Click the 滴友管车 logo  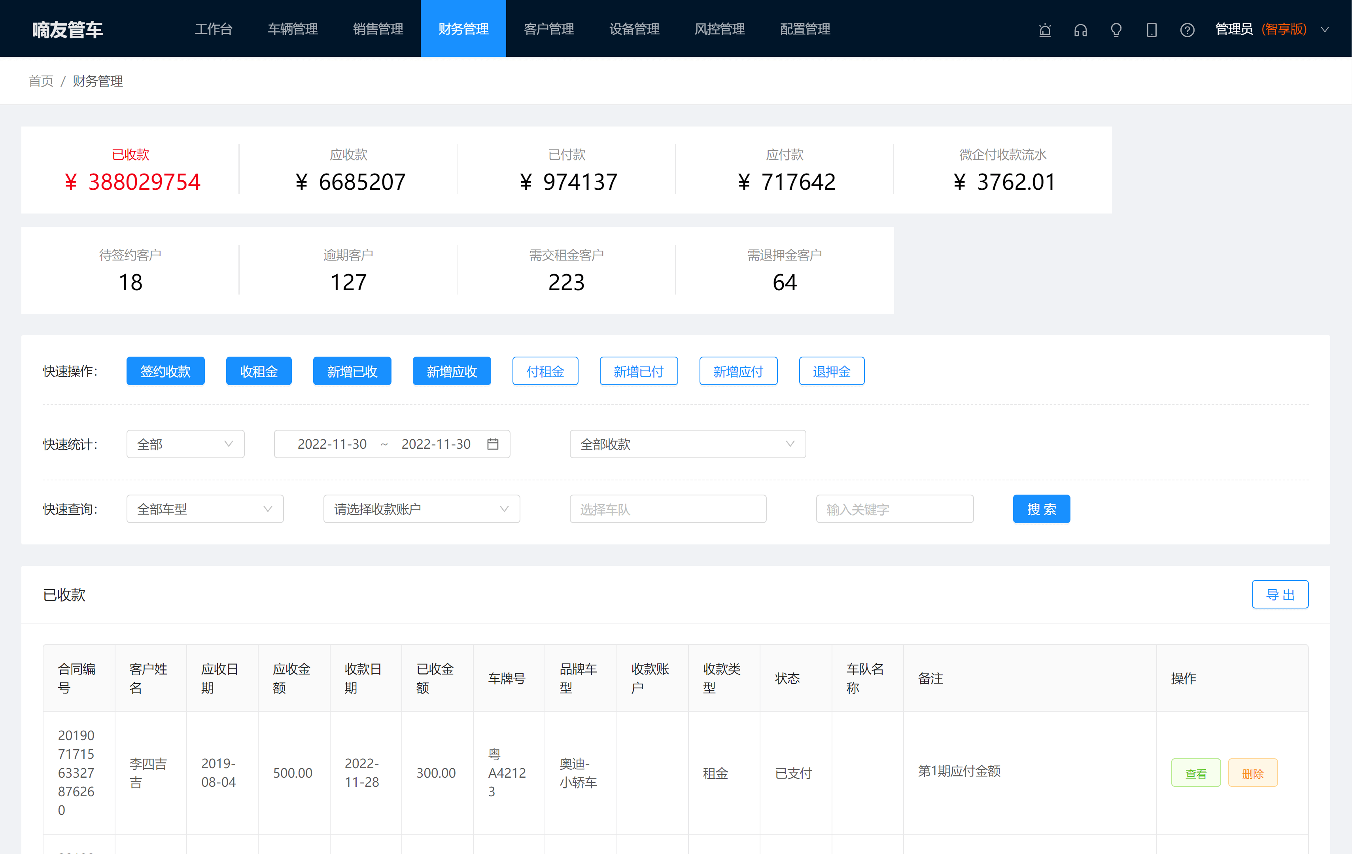click(x=67, y=30)
